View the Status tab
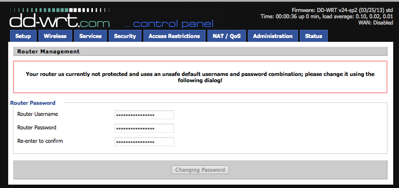The height and width of the screenshot is (188, 399). (x=313, y=36)
